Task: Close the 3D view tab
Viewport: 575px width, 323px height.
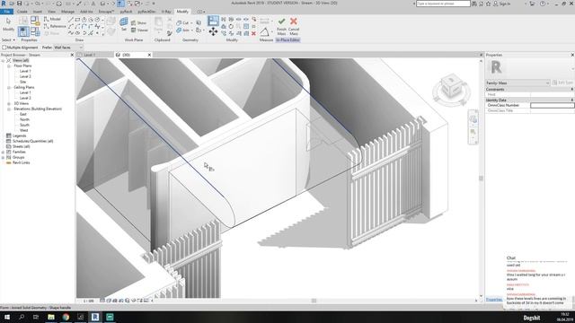Action: tap(149, 55)
